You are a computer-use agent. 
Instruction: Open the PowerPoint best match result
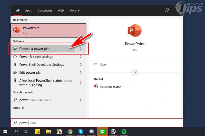[48, 30]
